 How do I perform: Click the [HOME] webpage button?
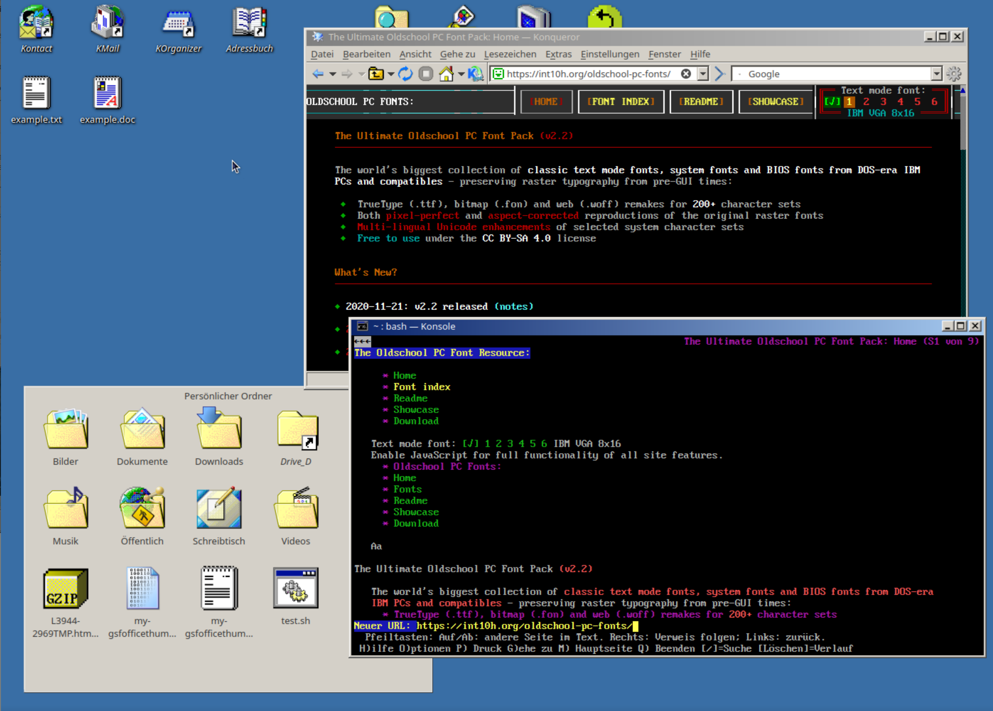(x=546, y=101)
